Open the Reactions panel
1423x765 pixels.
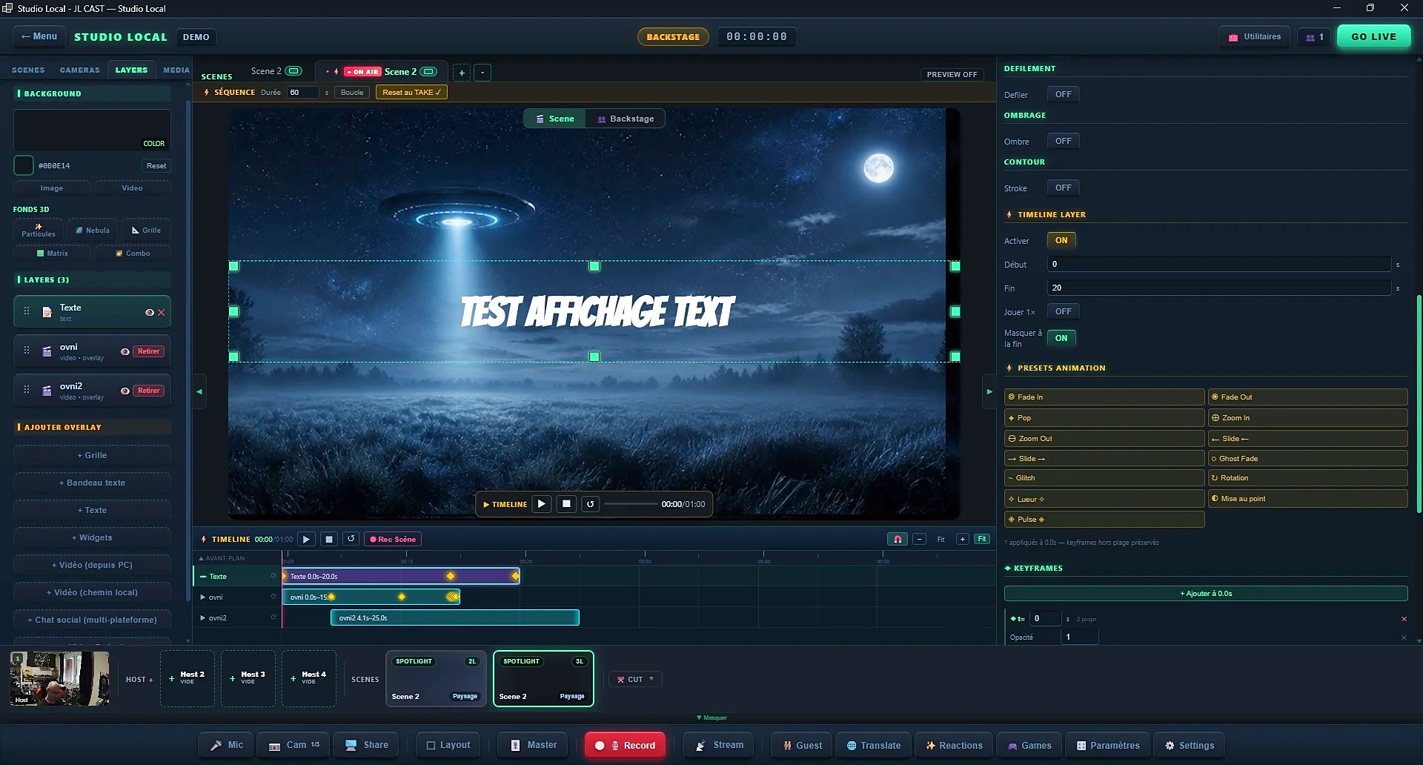pyautogui.click(x=954, y=745)
